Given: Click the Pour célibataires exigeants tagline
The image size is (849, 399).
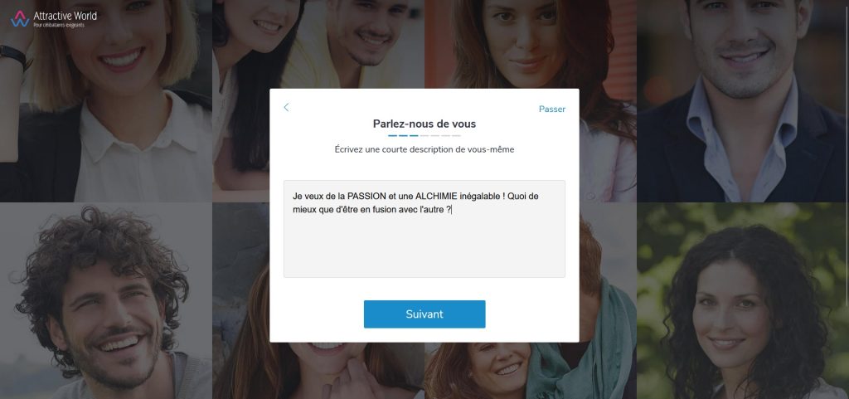Looking at the screenshot, I should (x=59, y=25).
